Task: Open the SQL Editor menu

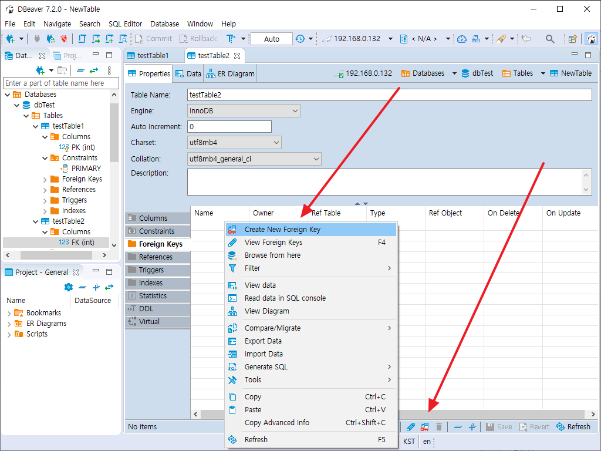Action: point(126,23)
